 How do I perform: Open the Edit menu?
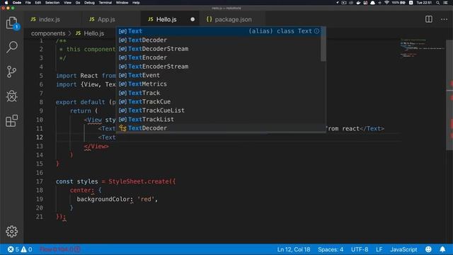tap(38, 3)
